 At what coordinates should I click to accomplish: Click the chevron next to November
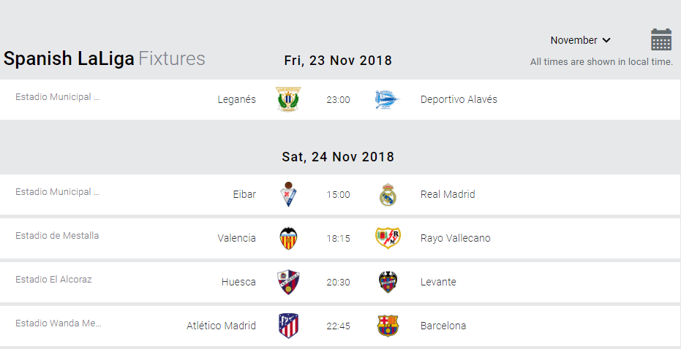point(606,40)
